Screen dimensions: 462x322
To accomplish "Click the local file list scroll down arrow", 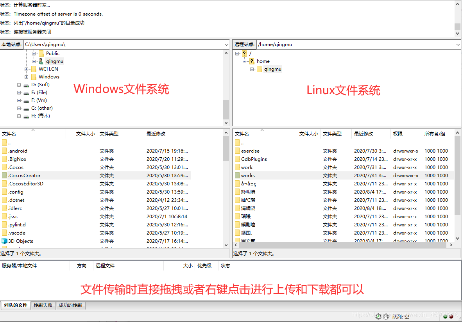I will point(226,245).
